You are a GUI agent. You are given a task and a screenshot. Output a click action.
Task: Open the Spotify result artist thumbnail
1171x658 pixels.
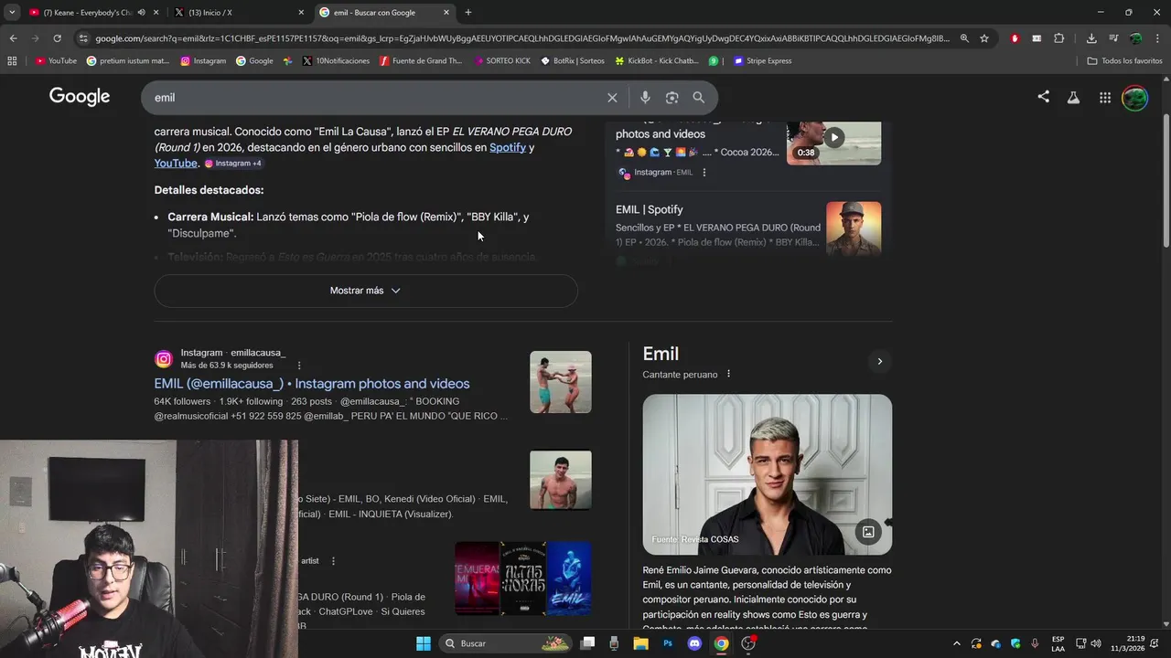(x=854, y=228)
